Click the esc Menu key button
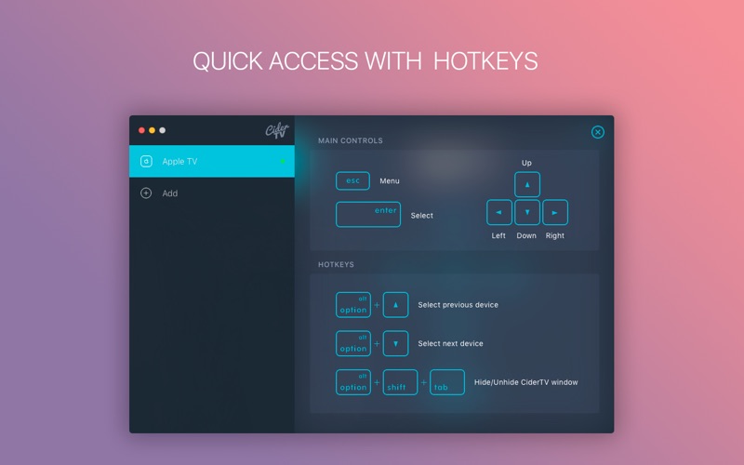Viewport: 744px width, 465px height. 352,180
